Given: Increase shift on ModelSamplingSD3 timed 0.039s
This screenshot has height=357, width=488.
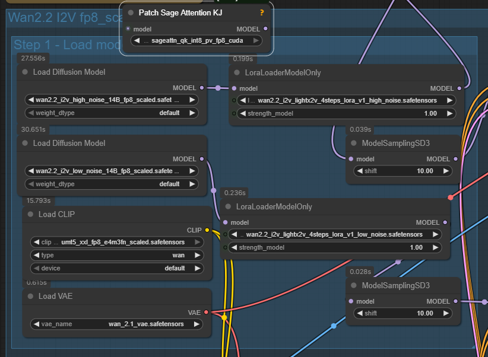Looking at the screenshot, I should coord(446,171).
